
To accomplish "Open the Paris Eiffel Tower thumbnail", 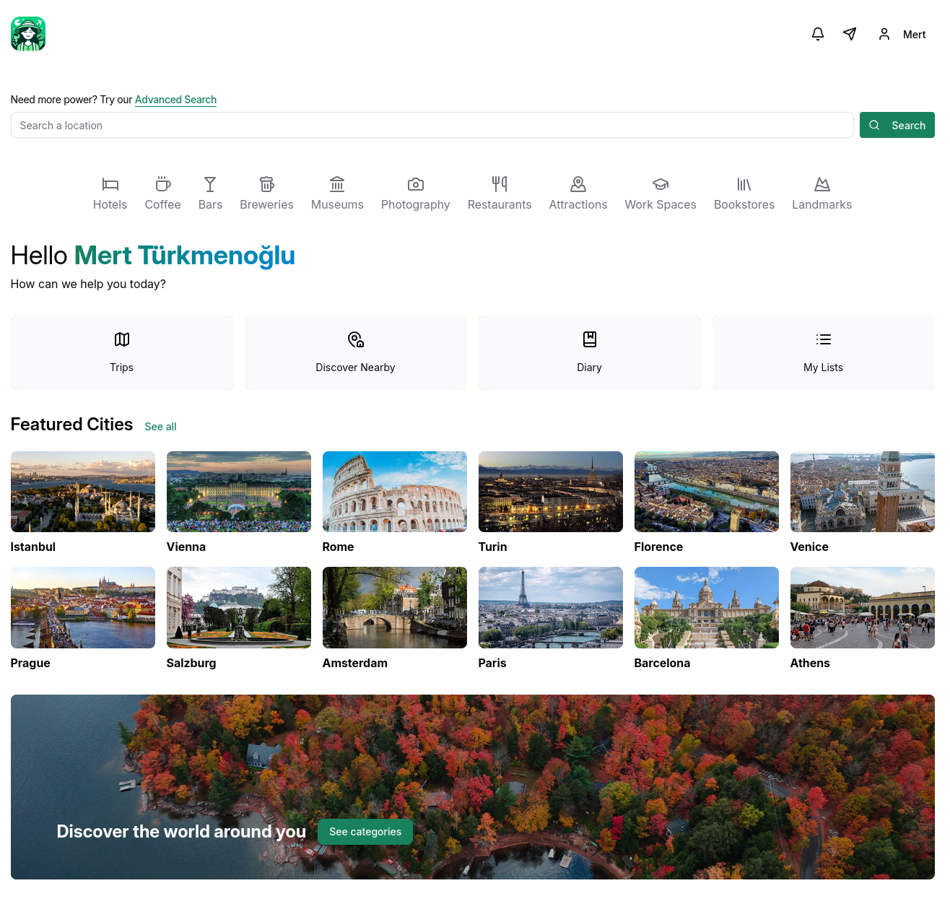I will (x=551, y=607).
